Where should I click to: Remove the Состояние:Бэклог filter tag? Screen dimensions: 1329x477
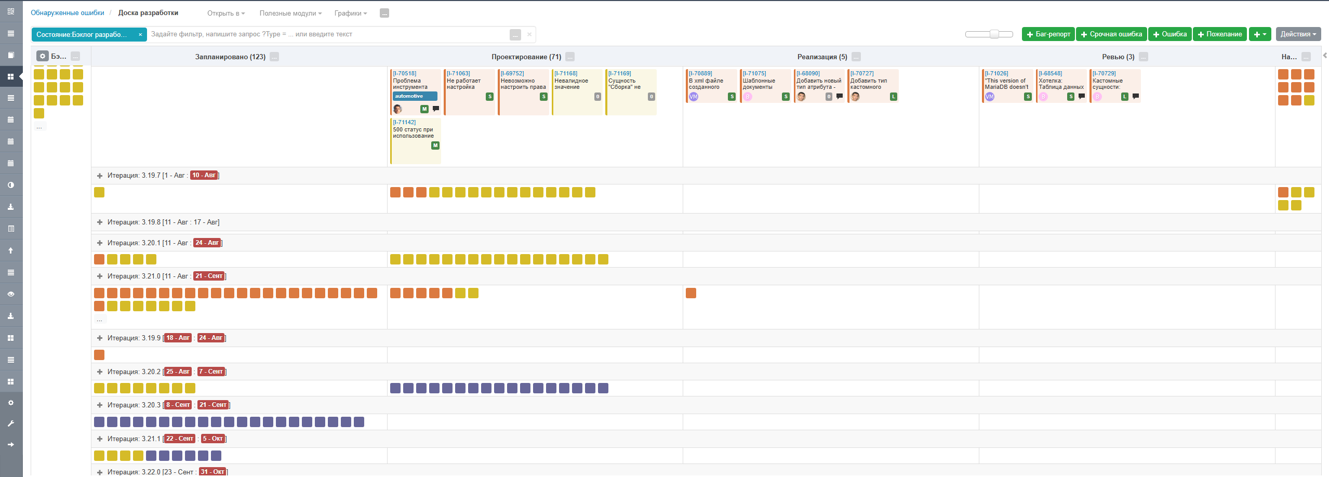tap(140, 35)
